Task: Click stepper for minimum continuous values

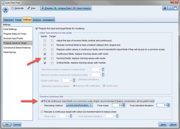Action: tap(103, 75)
